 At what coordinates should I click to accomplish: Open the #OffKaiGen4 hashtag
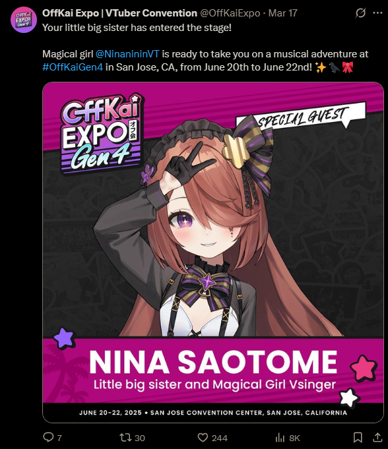tap(73, 67)
